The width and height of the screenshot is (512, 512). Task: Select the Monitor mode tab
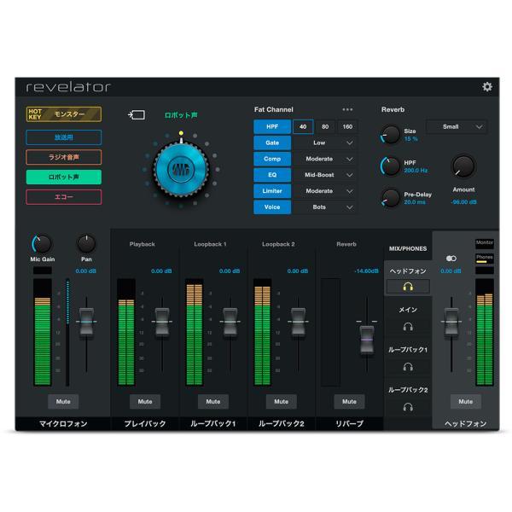click(x=485, y=243)
